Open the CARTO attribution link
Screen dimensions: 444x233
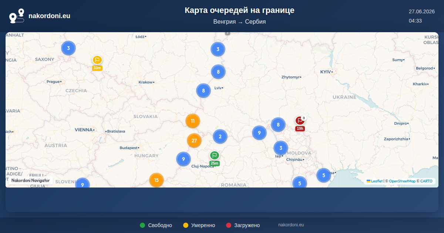(426, 181)
